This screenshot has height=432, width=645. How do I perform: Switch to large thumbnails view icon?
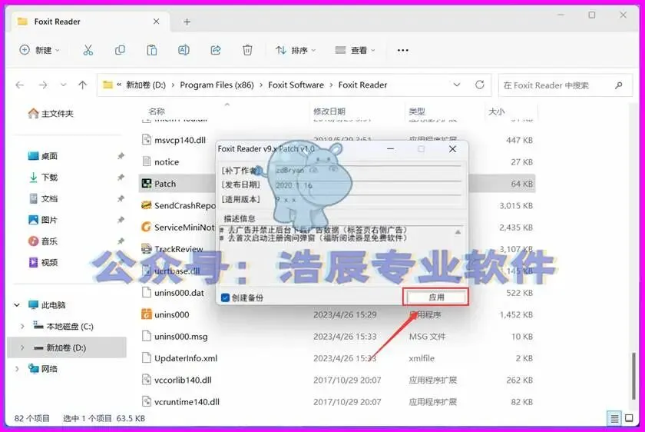pos(629,418)
